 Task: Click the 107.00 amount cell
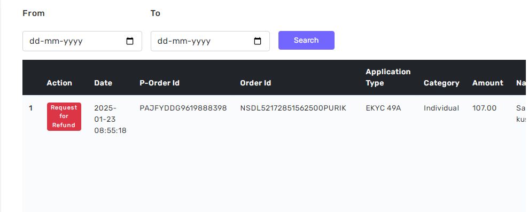tap(484, 108)
